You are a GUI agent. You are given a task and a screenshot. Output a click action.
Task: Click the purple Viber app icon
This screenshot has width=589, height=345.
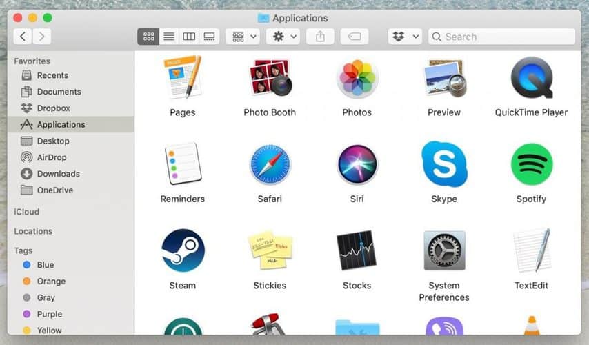(x=444, y=326)
